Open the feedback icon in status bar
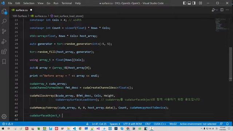 click(x=221, y=124)
